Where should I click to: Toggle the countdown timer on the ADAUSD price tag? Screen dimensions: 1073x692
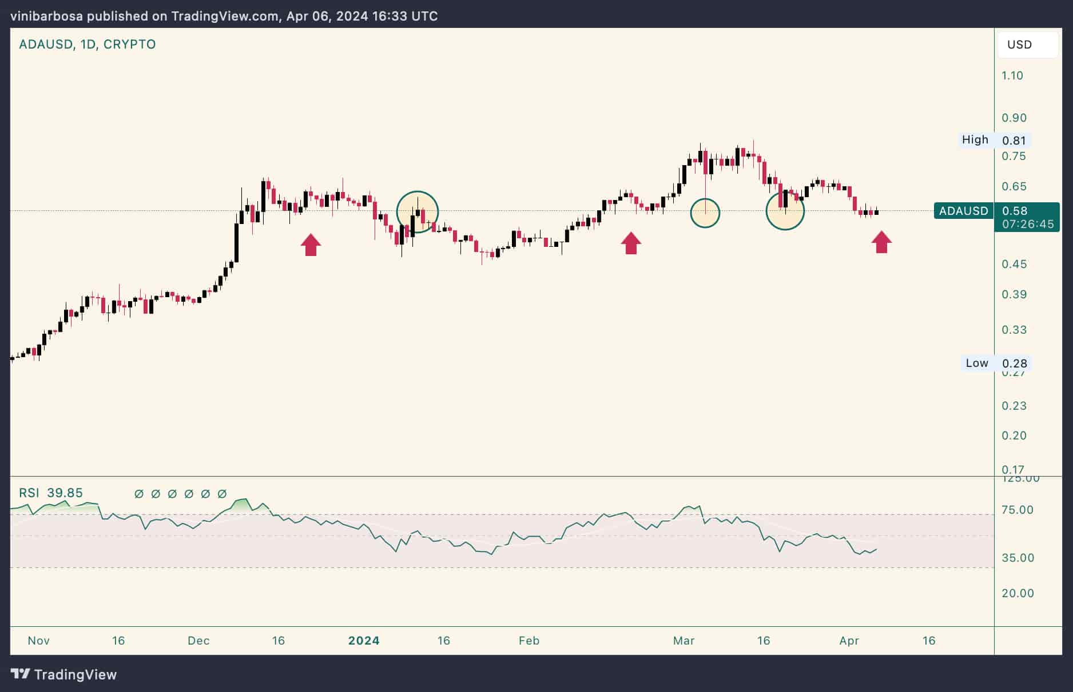(1028, 224)
